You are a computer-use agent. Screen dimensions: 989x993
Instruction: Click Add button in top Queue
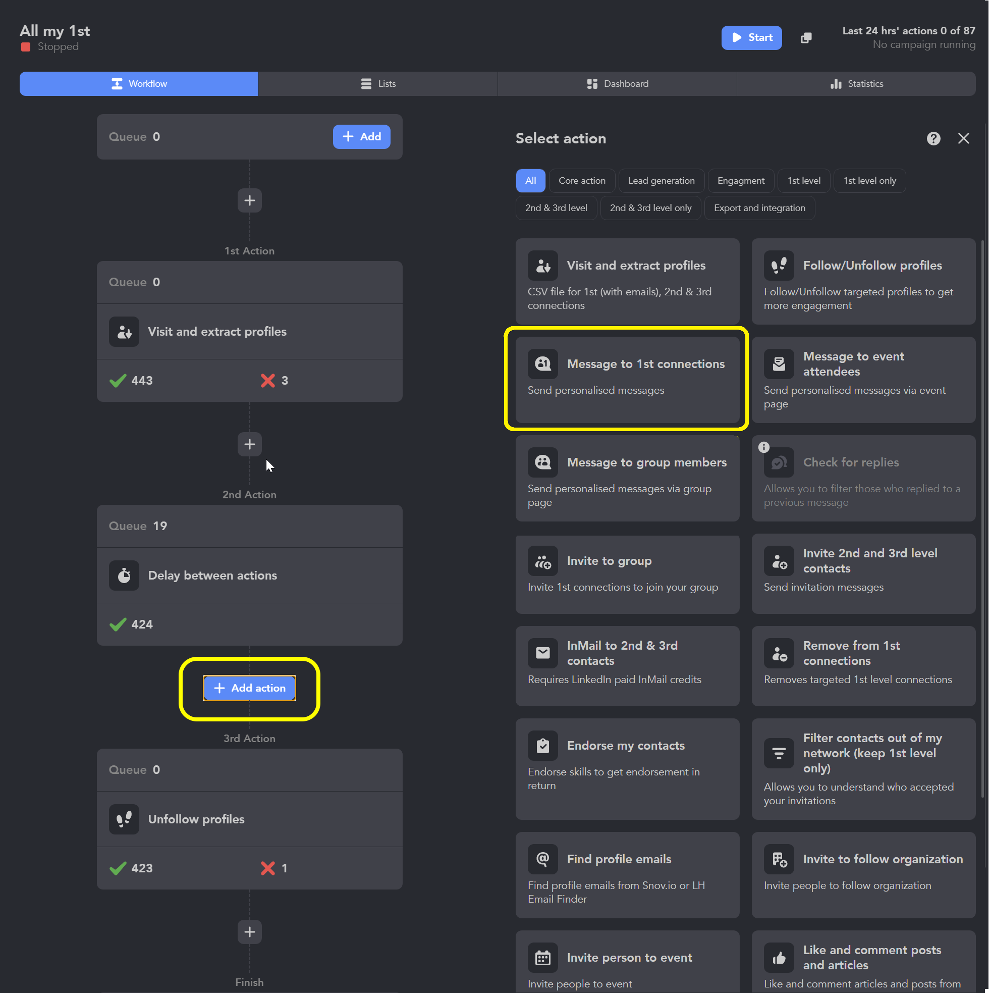361,137
